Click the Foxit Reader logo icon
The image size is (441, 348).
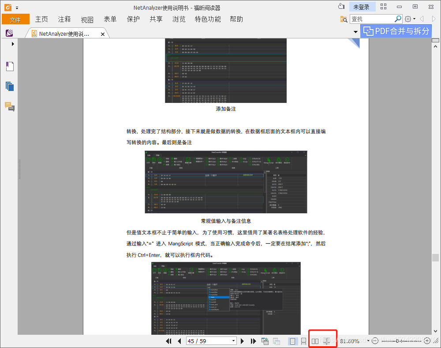pos(8,8)
